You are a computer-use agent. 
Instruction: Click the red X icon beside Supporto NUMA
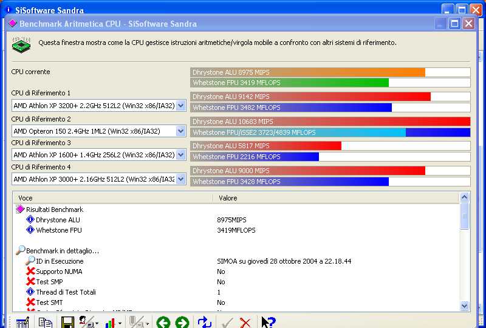tap(30, 272)
